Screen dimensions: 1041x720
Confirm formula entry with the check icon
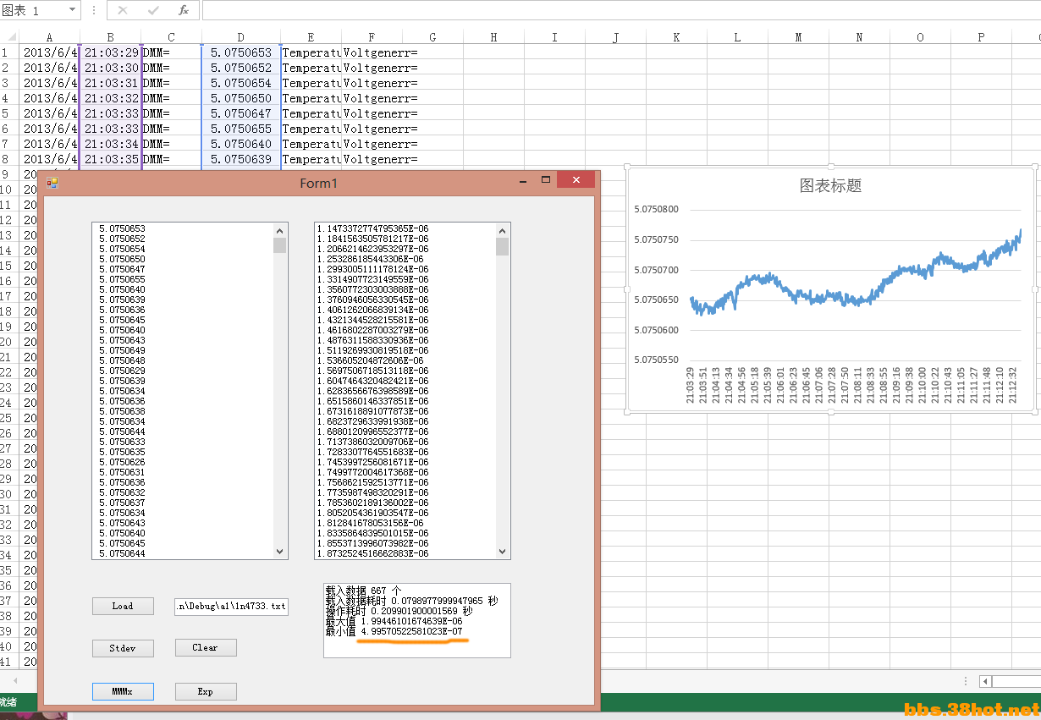click(x=153, y=10)
